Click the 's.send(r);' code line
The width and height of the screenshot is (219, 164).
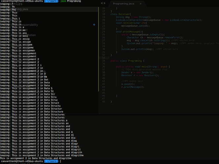coord(128,84)
